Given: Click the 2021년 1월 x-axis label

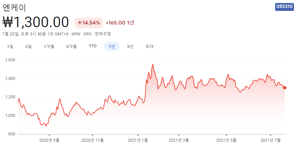Looking at the screenshot, I should [x=138, y=140].
